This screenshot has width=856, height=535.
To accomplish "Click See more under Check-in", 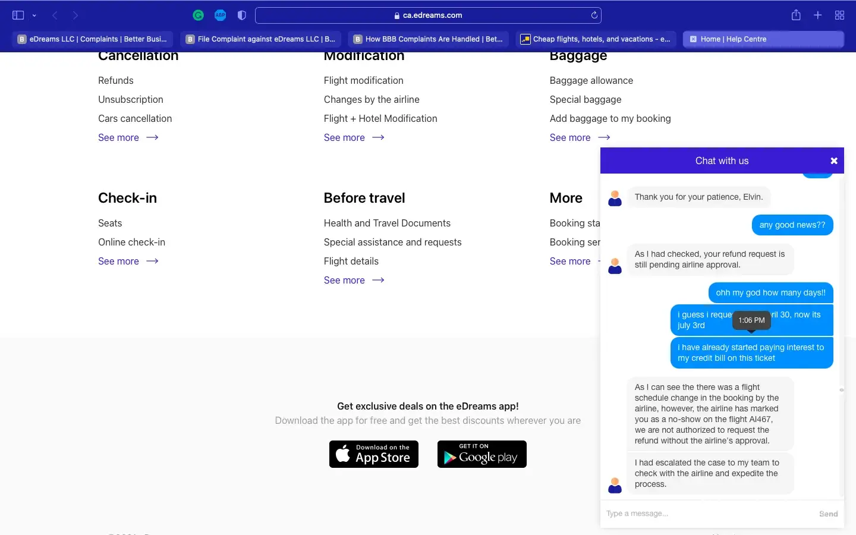I will [x=128, y=261].
